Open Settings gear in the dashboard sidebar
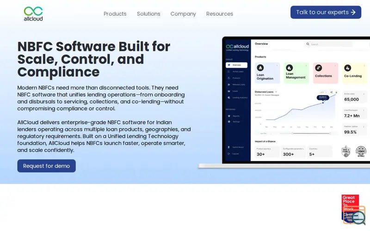This screenshot has width=370, height=231. 229,122
